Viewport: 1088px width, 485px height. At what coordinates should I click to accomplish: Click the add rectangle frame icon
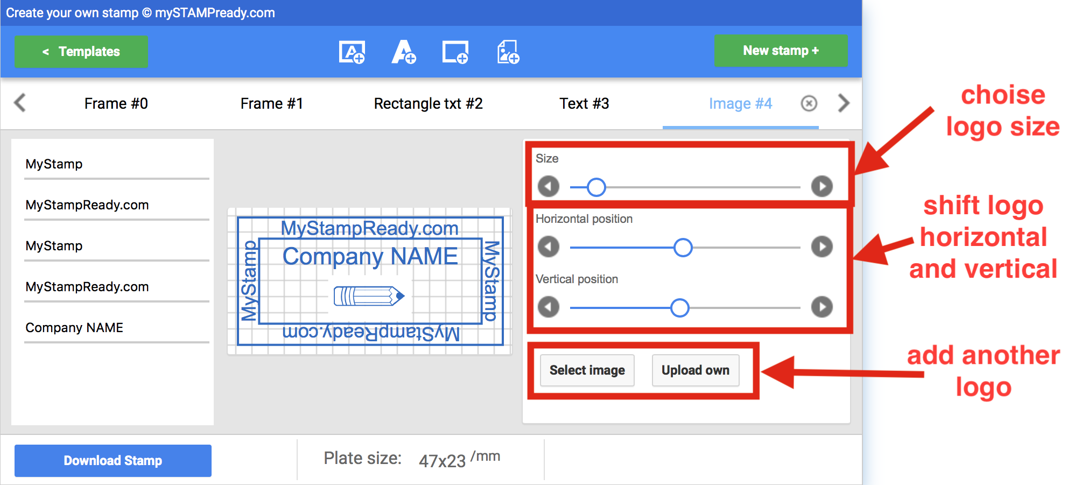(455, 52)
